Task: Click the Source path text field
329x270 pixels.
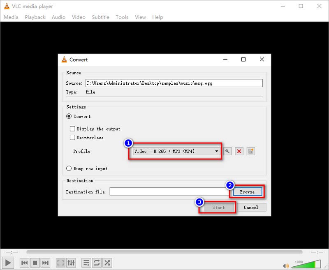Action: click(x=174, y=83)
